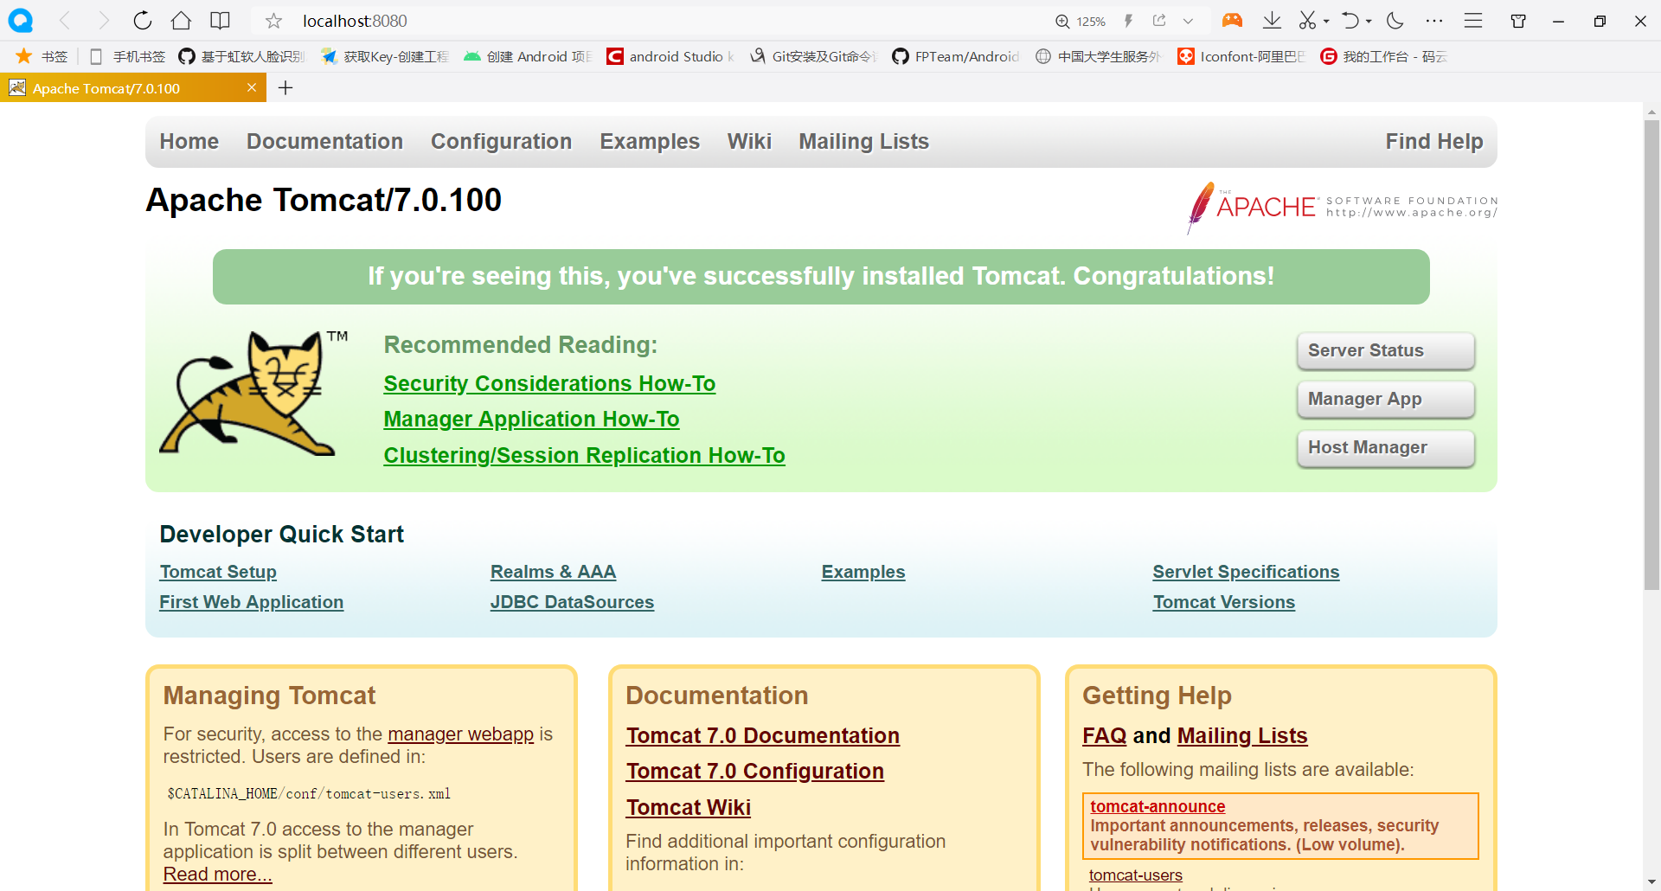1661x891 pixels.
Task: Open the tomcat-announce mailing list link
Action: click(x=1158, y=806)
